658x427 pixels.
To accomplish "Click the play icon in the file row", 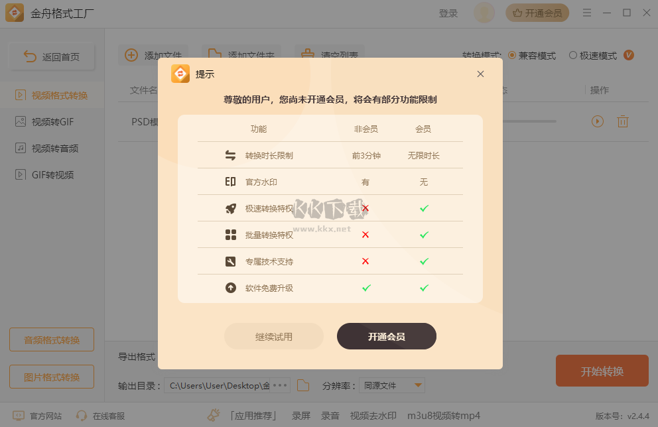I will pyautogui.click(x=598, y=121).
